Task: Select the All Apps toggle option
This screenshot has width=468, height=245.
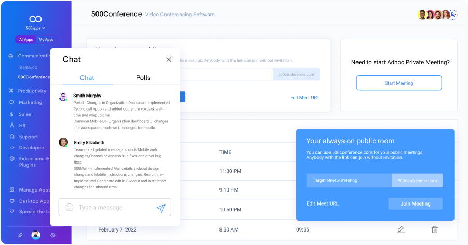Action: (x=26, y=39)
